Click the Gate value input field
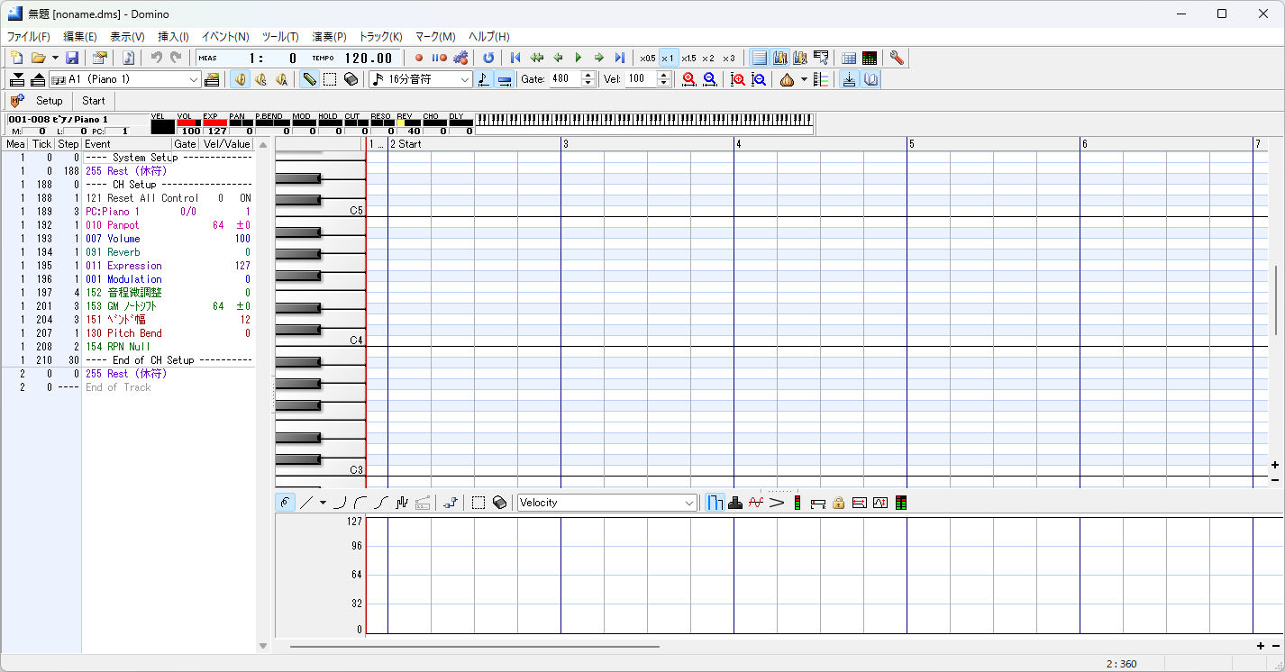This screenshot has width=1285, height=672. point(565,79)
